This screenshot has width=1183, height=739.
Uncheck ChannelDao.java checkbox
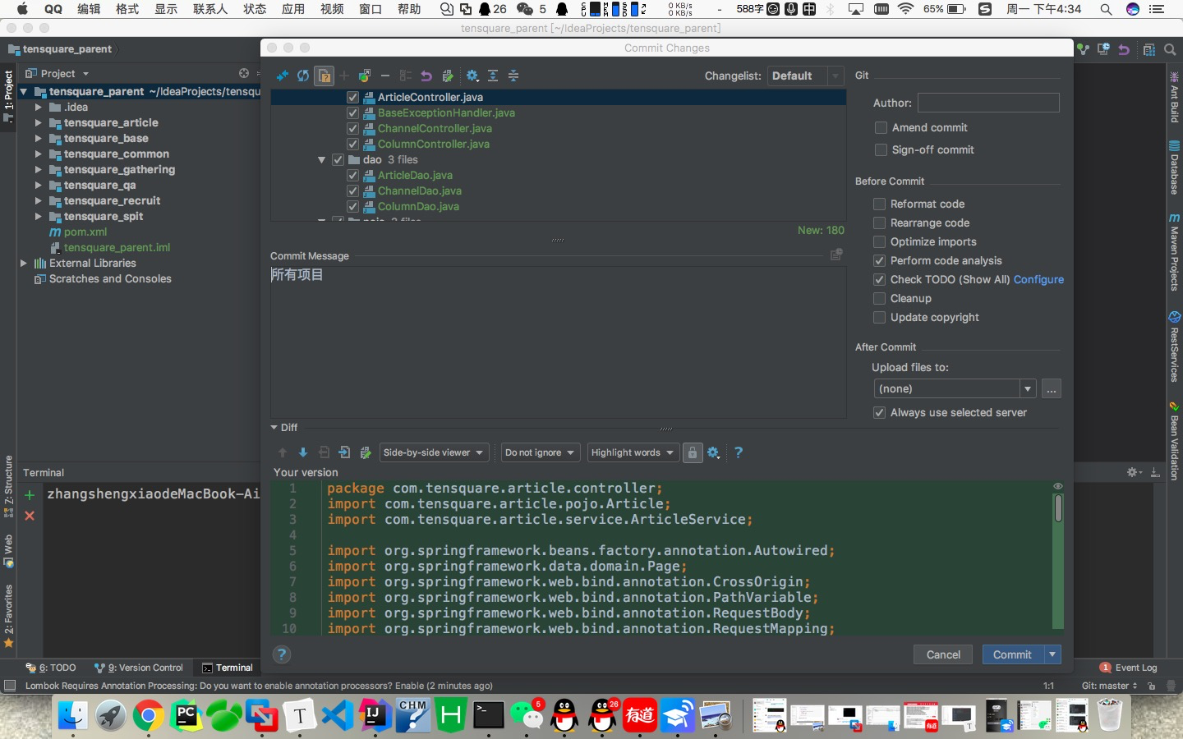[x=352, y=190]
